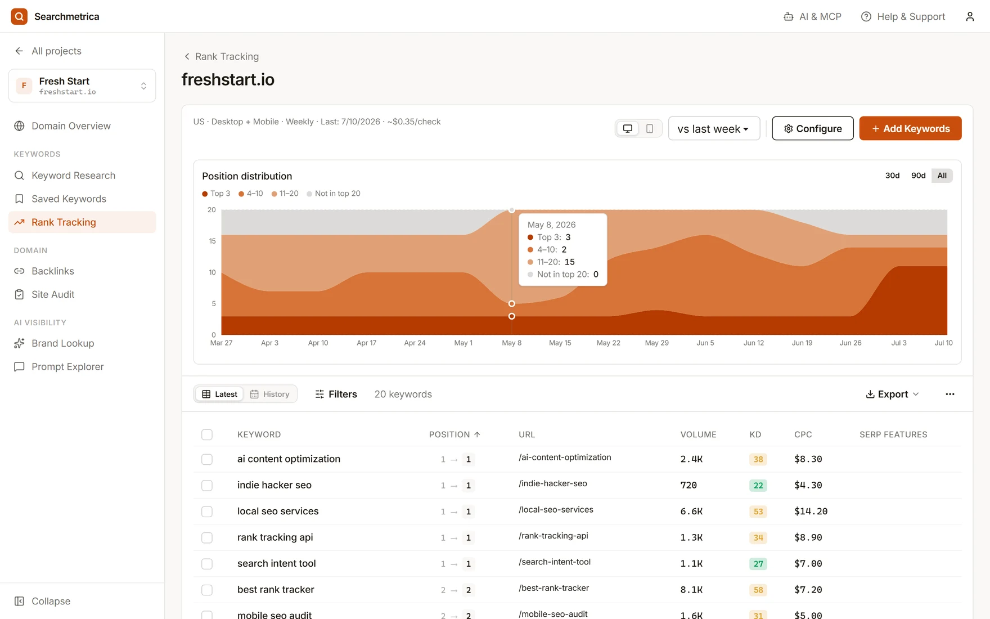Open Prompt Explorer in the sidebar
This screenshot has height=619, width=990.
pos(82,367)
